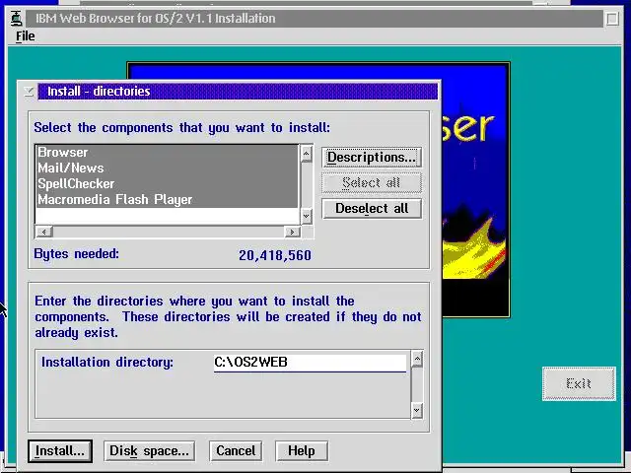Click the Exit button in installer window
Viewport: 631px width, 473px height.
pyautogui.click(x=579, y=383)
